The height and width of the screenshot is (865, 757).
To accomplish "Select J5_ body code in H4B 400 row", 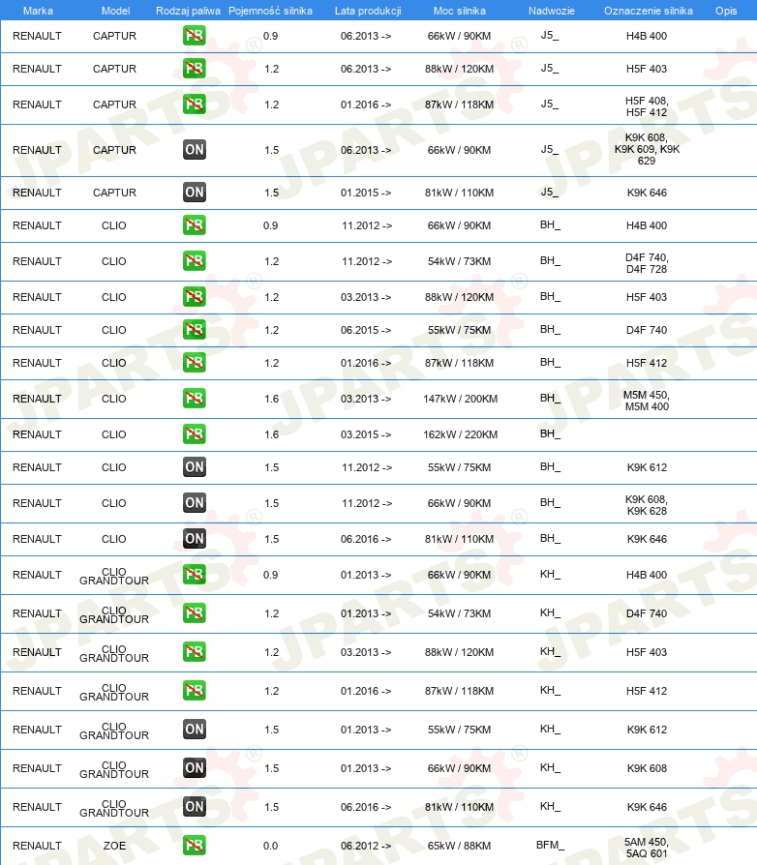I will point(550,35).
